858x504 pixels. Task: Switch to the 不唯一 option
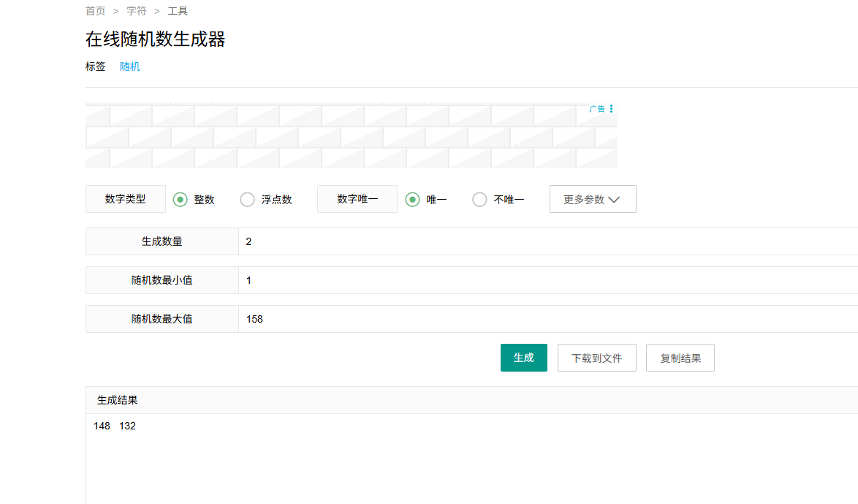(479, 200)
